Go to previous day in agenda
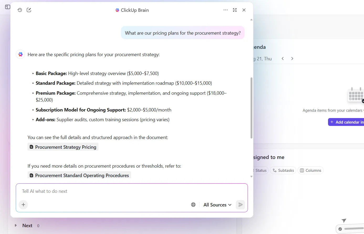Screen dimensions: 364x234 (x=283, y=58)
